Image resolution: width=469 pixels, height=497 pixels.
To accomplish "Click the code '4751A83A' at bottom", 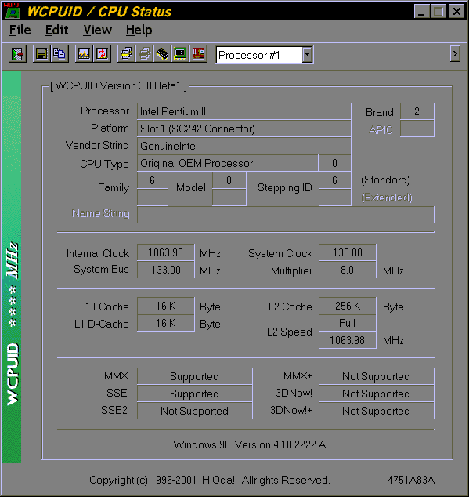I will (x=411, y=480).
